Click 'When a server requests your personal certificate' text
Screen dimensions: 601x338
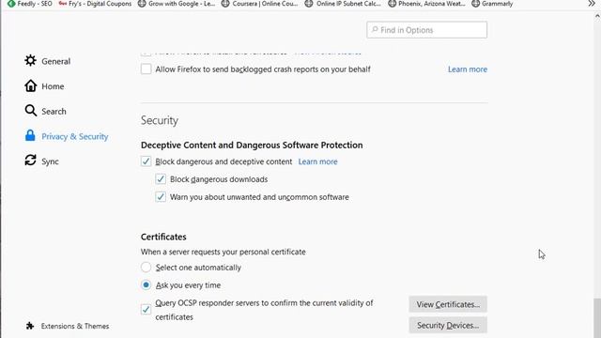point(223,252)
